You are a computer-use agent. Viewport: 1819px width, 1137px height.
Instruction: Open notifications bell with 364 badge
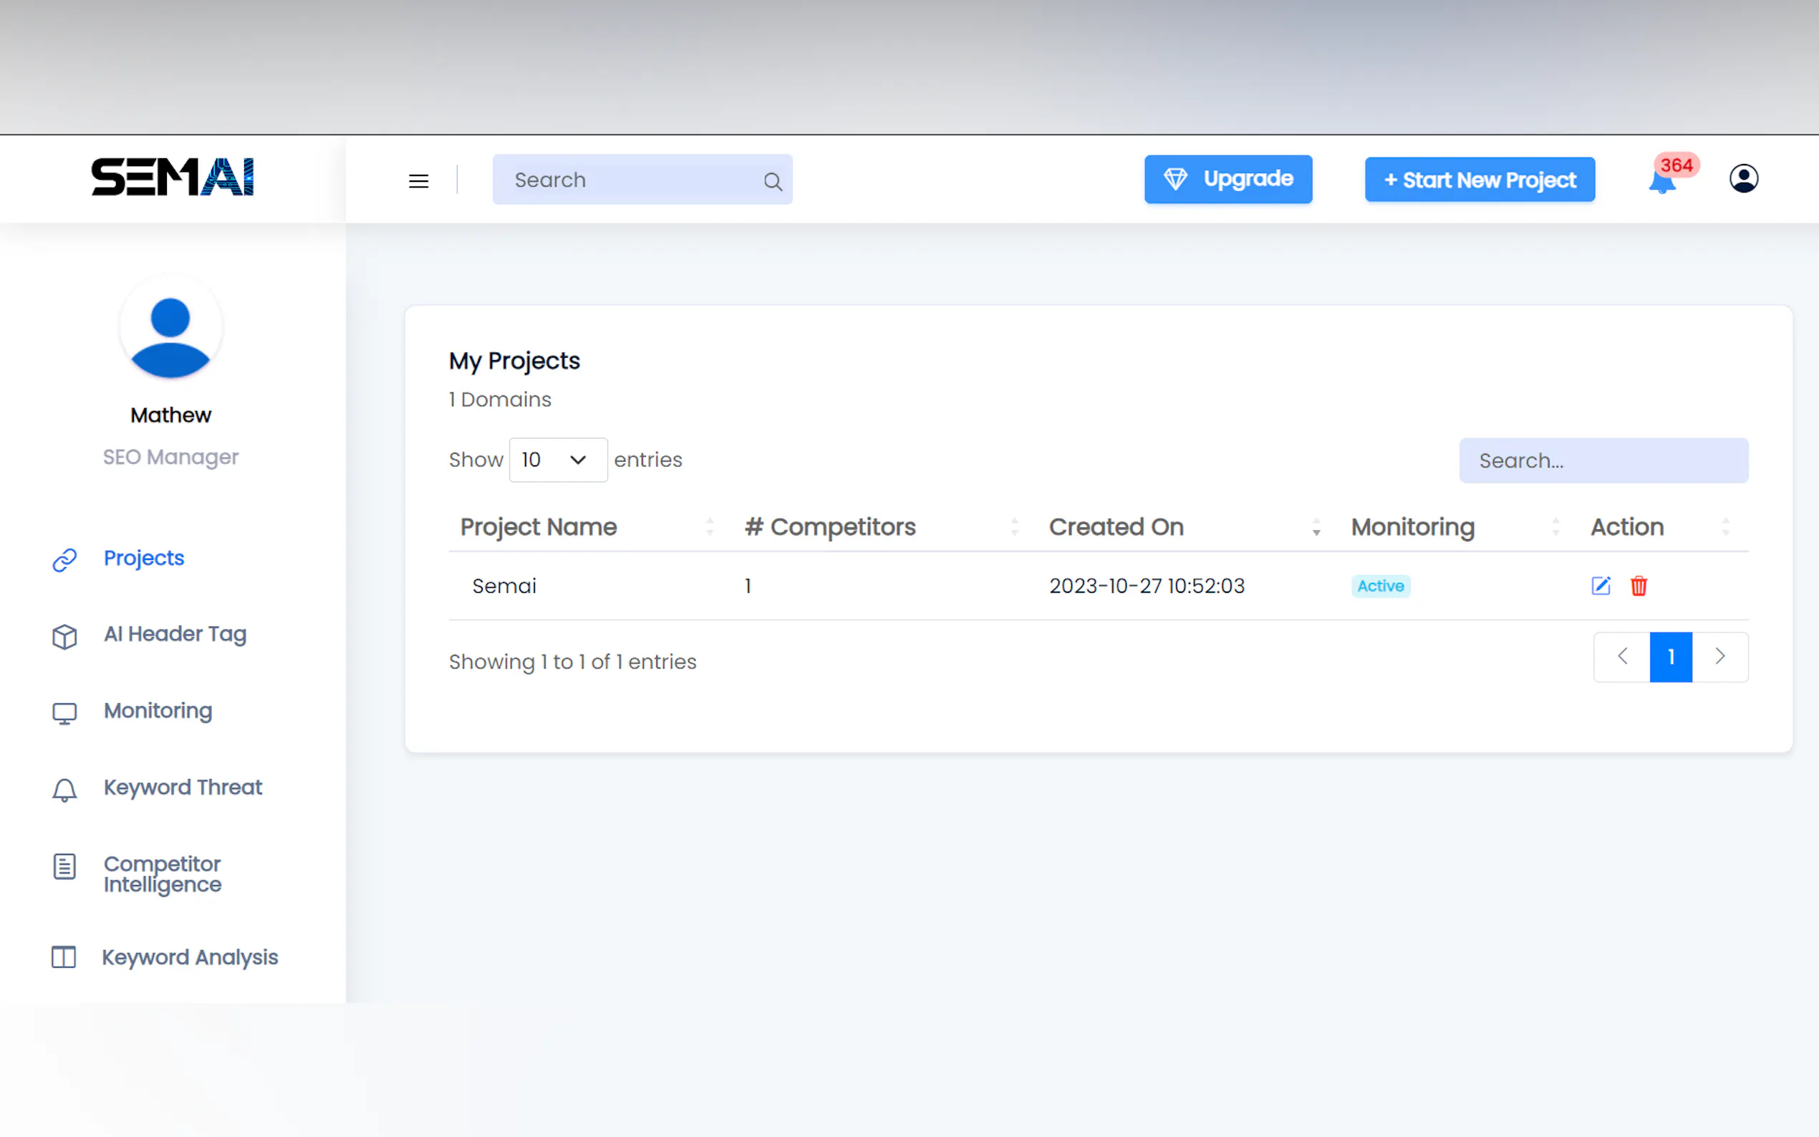(x=1662, y=180)
